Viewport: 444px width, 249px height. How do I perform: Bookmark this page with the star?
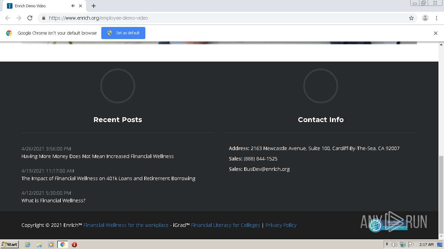(x=411, y=18)
